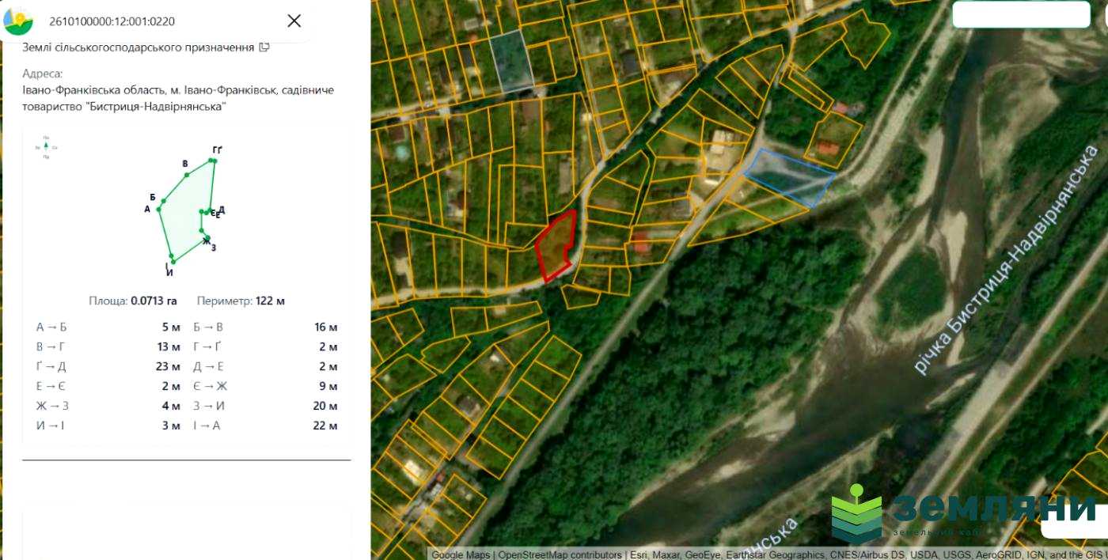Click the 'Землі сільськогосподарського призначення' text
The width and height of the screenshot is (1108, 560).
(x=138, y=47)
